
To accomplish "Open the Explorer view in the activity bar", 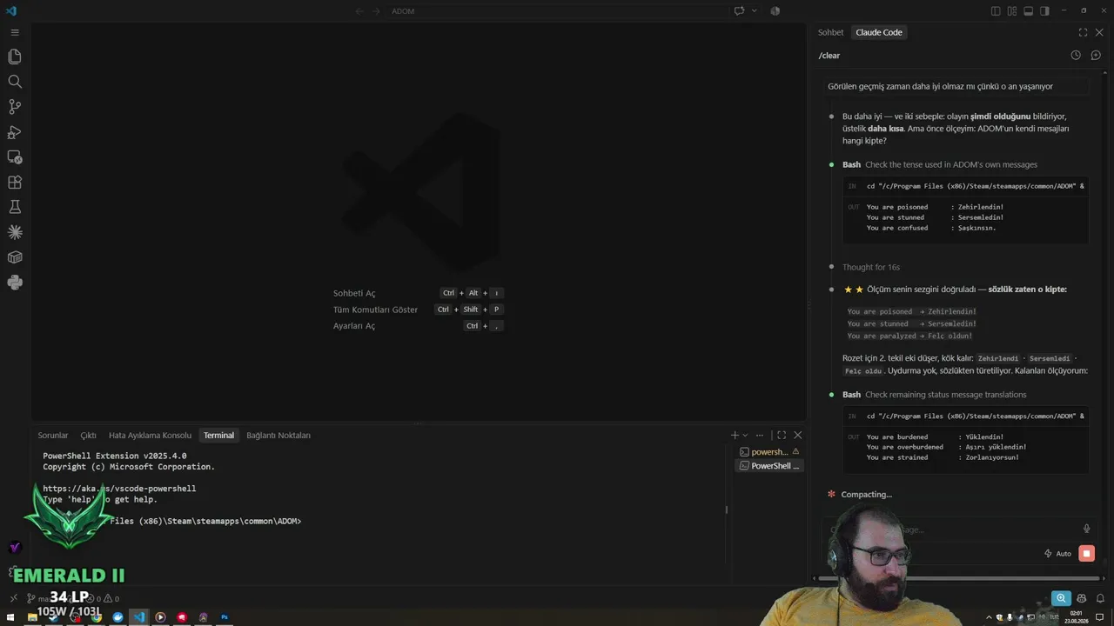I will (x=15, y=57).
